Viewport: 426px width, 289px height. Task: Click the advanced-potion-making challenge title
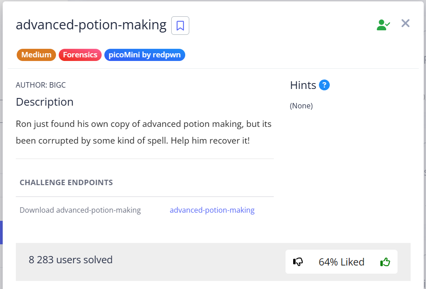point(91,25)
